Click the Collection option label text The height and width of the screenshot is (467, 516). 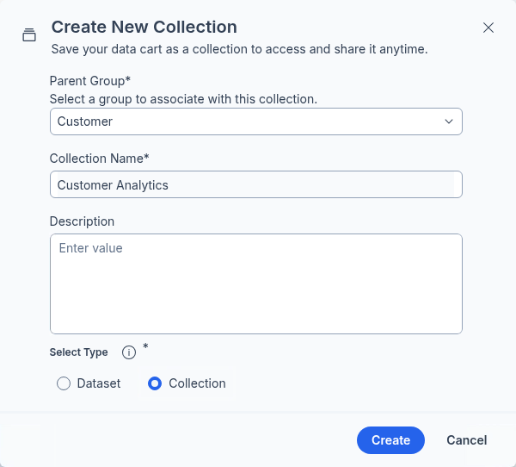[197, 383]
